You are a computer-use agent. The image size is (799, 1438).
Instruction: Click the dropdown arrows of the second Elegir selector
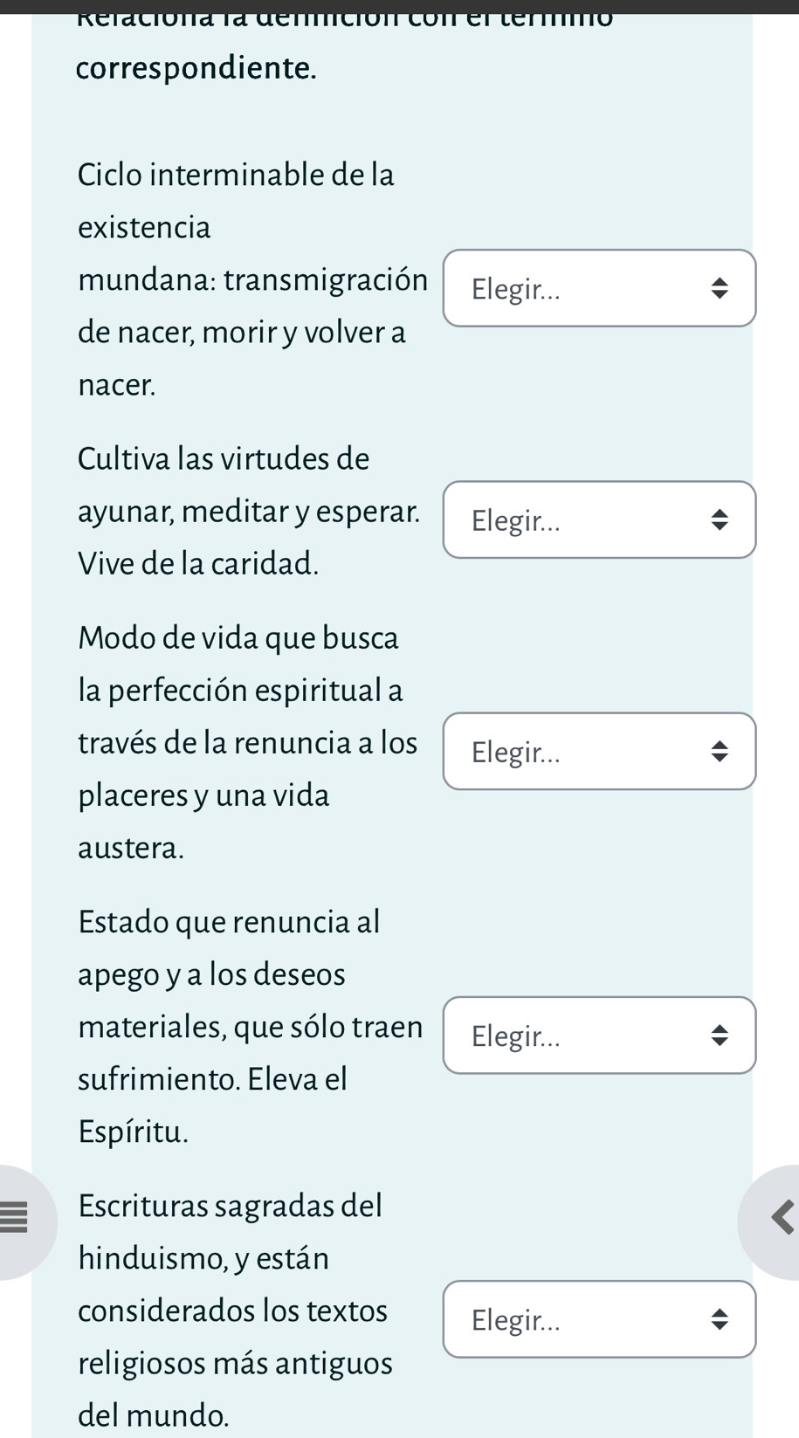coord(721,519)
